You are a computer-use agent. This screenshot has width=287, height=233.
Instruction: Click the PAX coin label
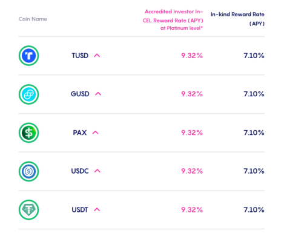[x=80, y=133]
